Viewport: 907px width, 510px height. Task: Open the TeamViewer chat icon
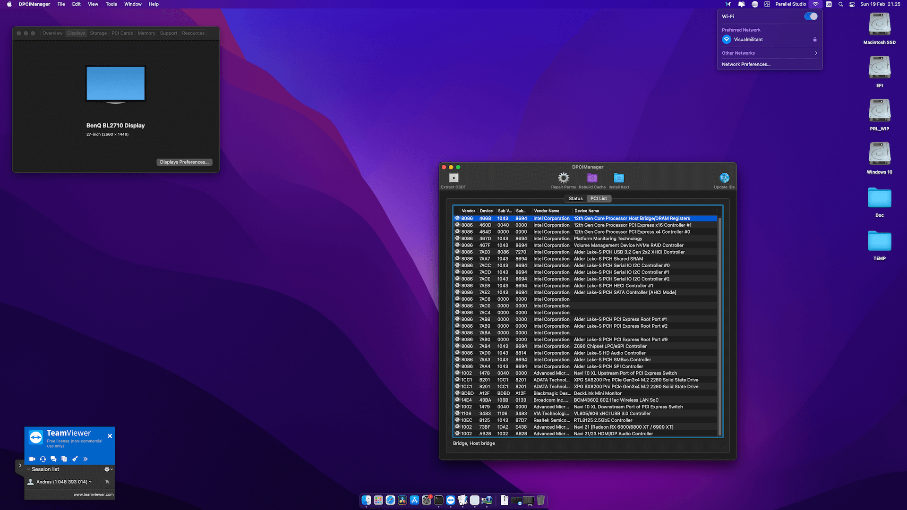tap(53, 459)
